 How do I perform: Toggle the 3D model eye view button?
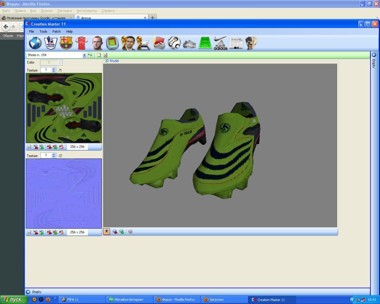click(x=106, y=232)
